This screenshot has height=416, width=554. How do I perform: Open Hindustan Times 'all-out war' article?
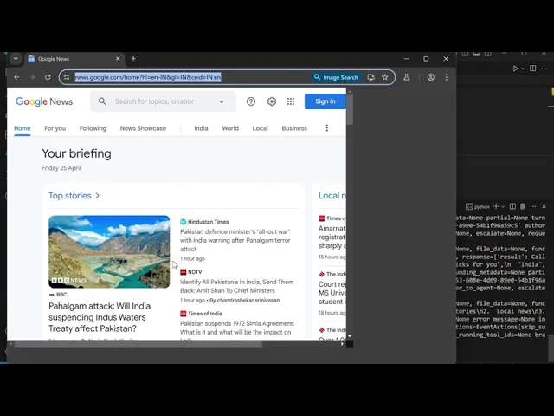(235, 241)
